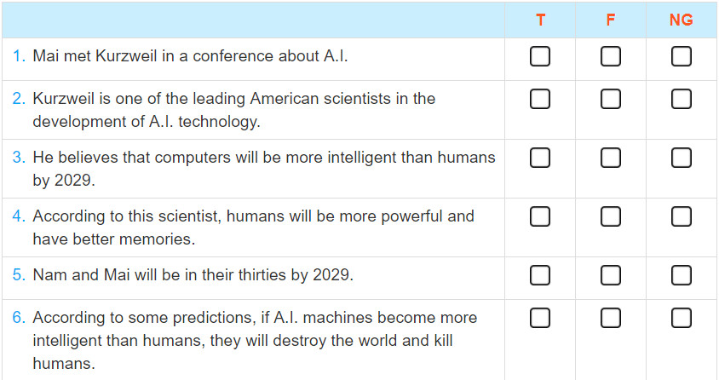Select T for humans having better memories
Screen dimensions: 719x380
click(540, 216)
